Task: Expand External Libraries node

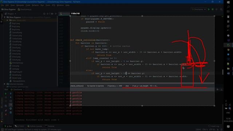Action: click(5, 84)
